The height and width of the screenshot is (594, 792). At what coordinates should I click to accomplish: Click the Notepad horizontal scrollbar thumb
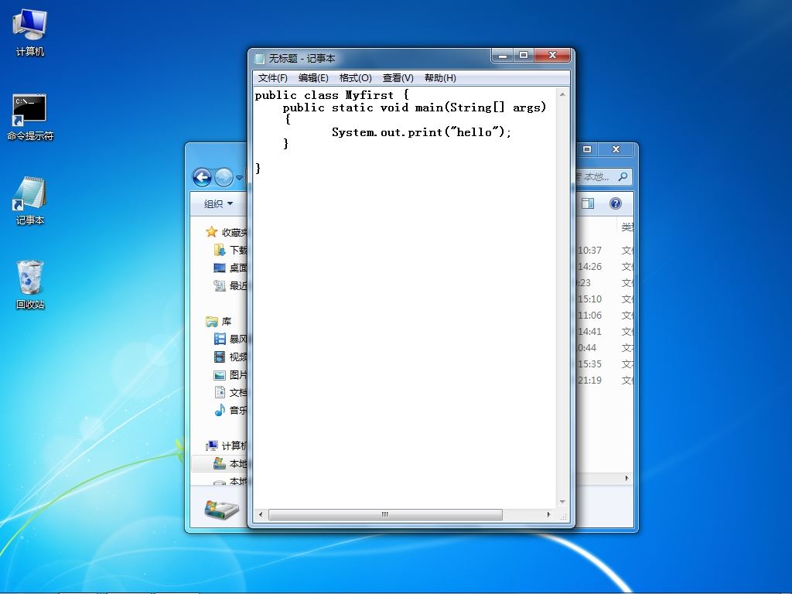coord(385,514)
